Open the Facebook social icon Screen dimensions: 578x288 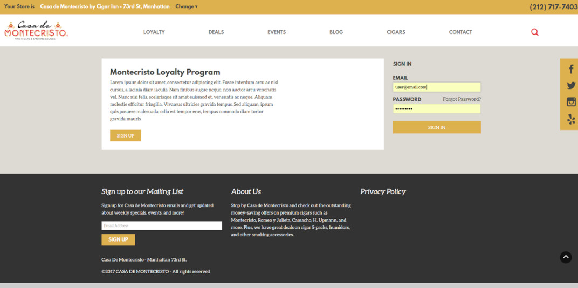[x=571, y=69]
